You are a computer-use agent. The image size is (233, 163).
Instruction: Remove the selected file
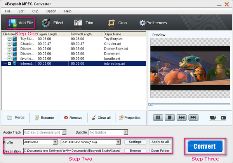[73, 118]
